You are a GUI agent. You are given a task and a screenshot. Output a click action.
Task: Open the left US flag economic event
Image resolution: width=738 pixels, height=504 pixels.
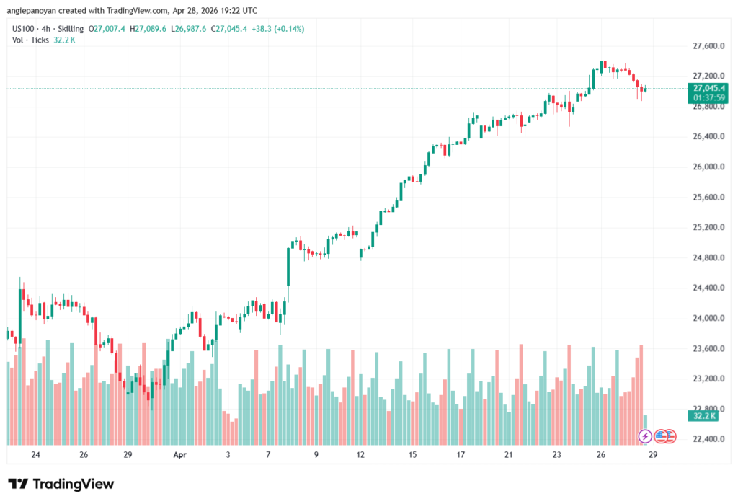(x=659, y=436)
